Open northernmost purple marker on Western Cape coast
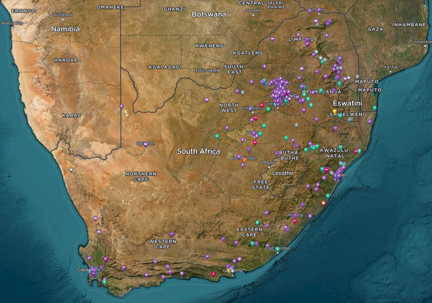This screenshot has width=432, height=303. pos(96,219)
